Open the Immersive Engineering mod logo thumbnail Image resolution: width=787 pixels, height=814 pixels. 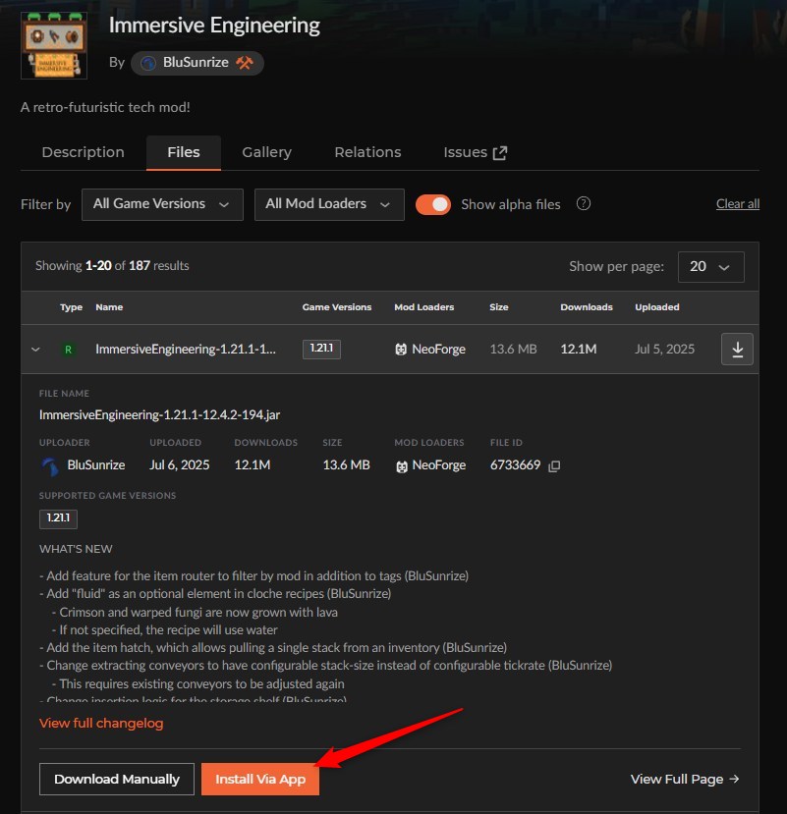click(x=54, y=46)
